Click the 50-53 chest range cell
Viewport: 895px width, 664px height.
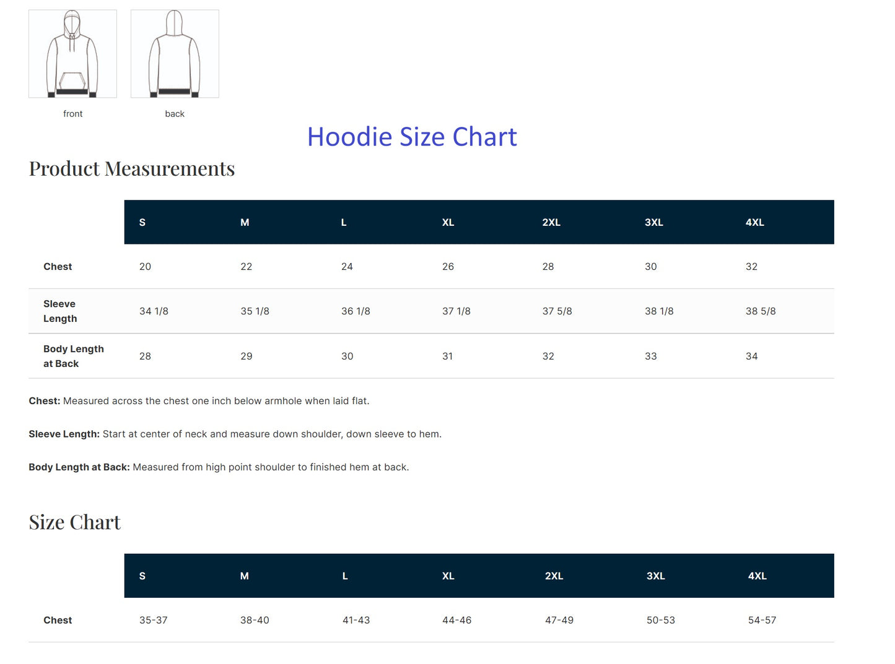click(x=661, y=620)
